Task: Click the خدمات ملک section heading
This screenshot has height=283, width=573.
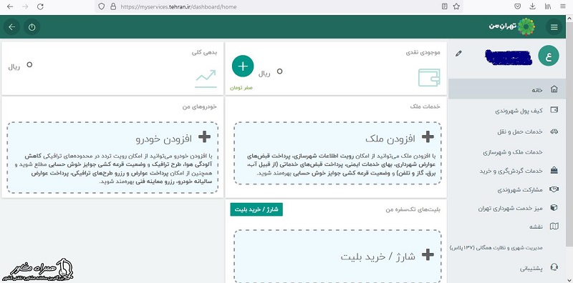Action: pos(425,106)
